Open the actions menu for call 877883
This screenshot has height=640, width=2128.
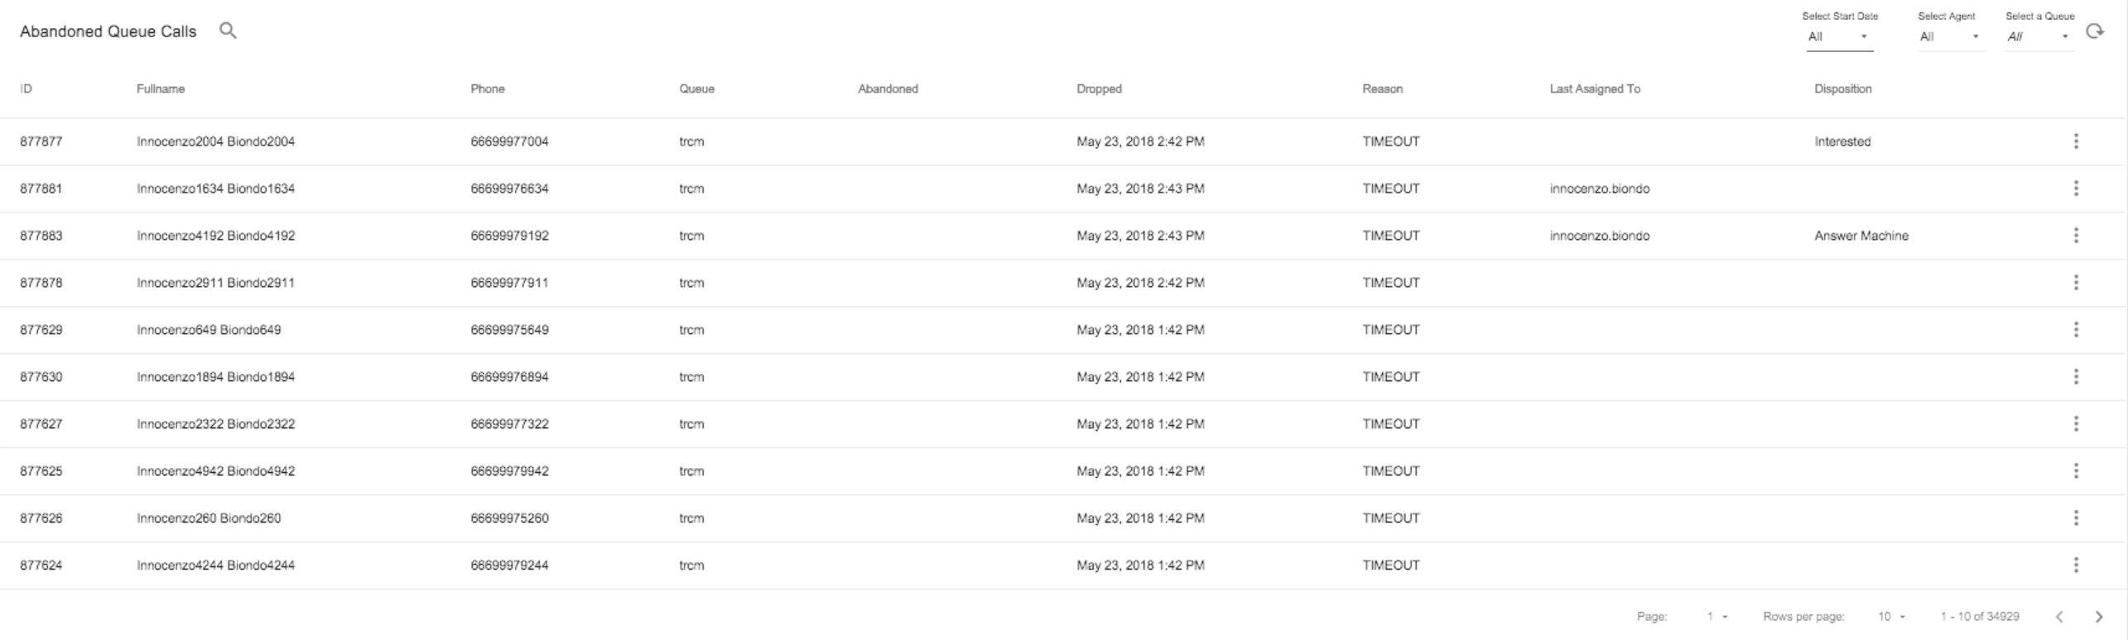[2076, 236]
